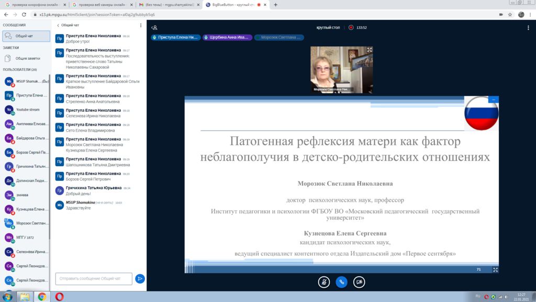This screenshot has height=302, width=536.
Task: Open the session options three-dot menu
Action: coord(529,27)
